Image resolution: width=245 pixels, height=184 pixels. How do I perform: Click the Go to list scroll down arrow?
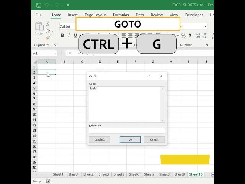162,120
